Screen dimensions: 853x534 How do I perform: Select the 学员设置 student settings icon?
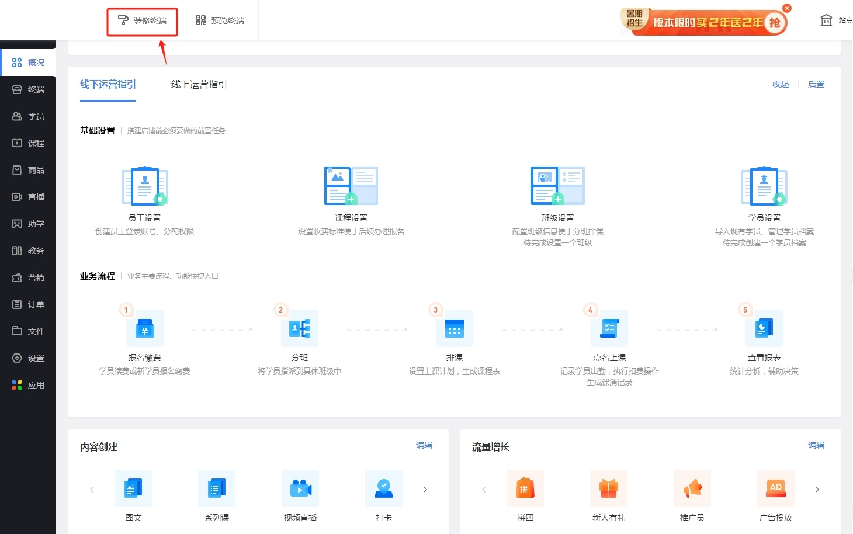coord(764,186)
